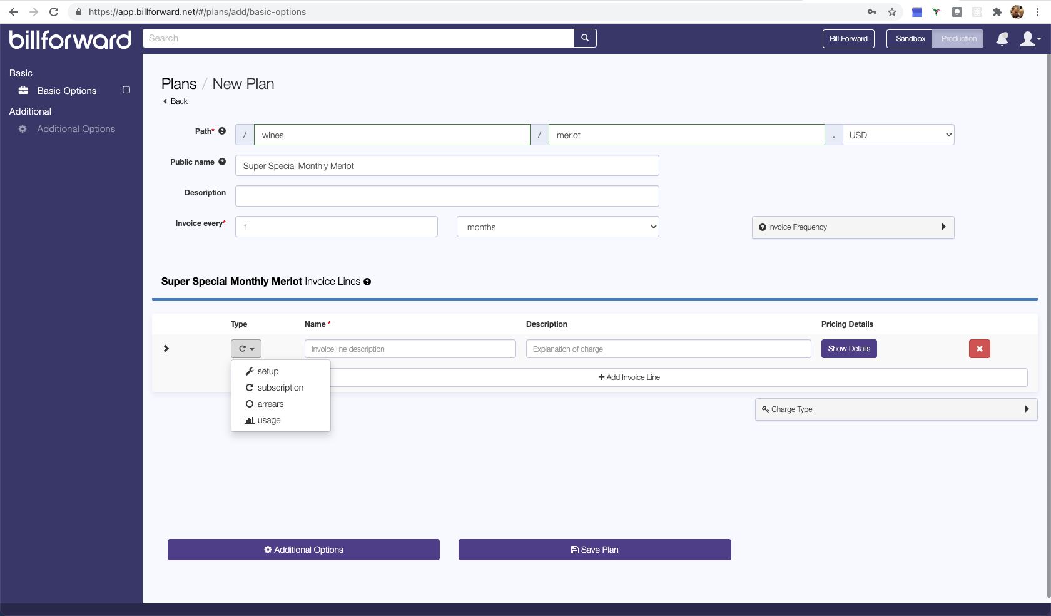Viewport: 1051px width, 616px height.
Task: Click the Basic Options briefcase icon
Action: pyautogui.click(x=23, y=90)
